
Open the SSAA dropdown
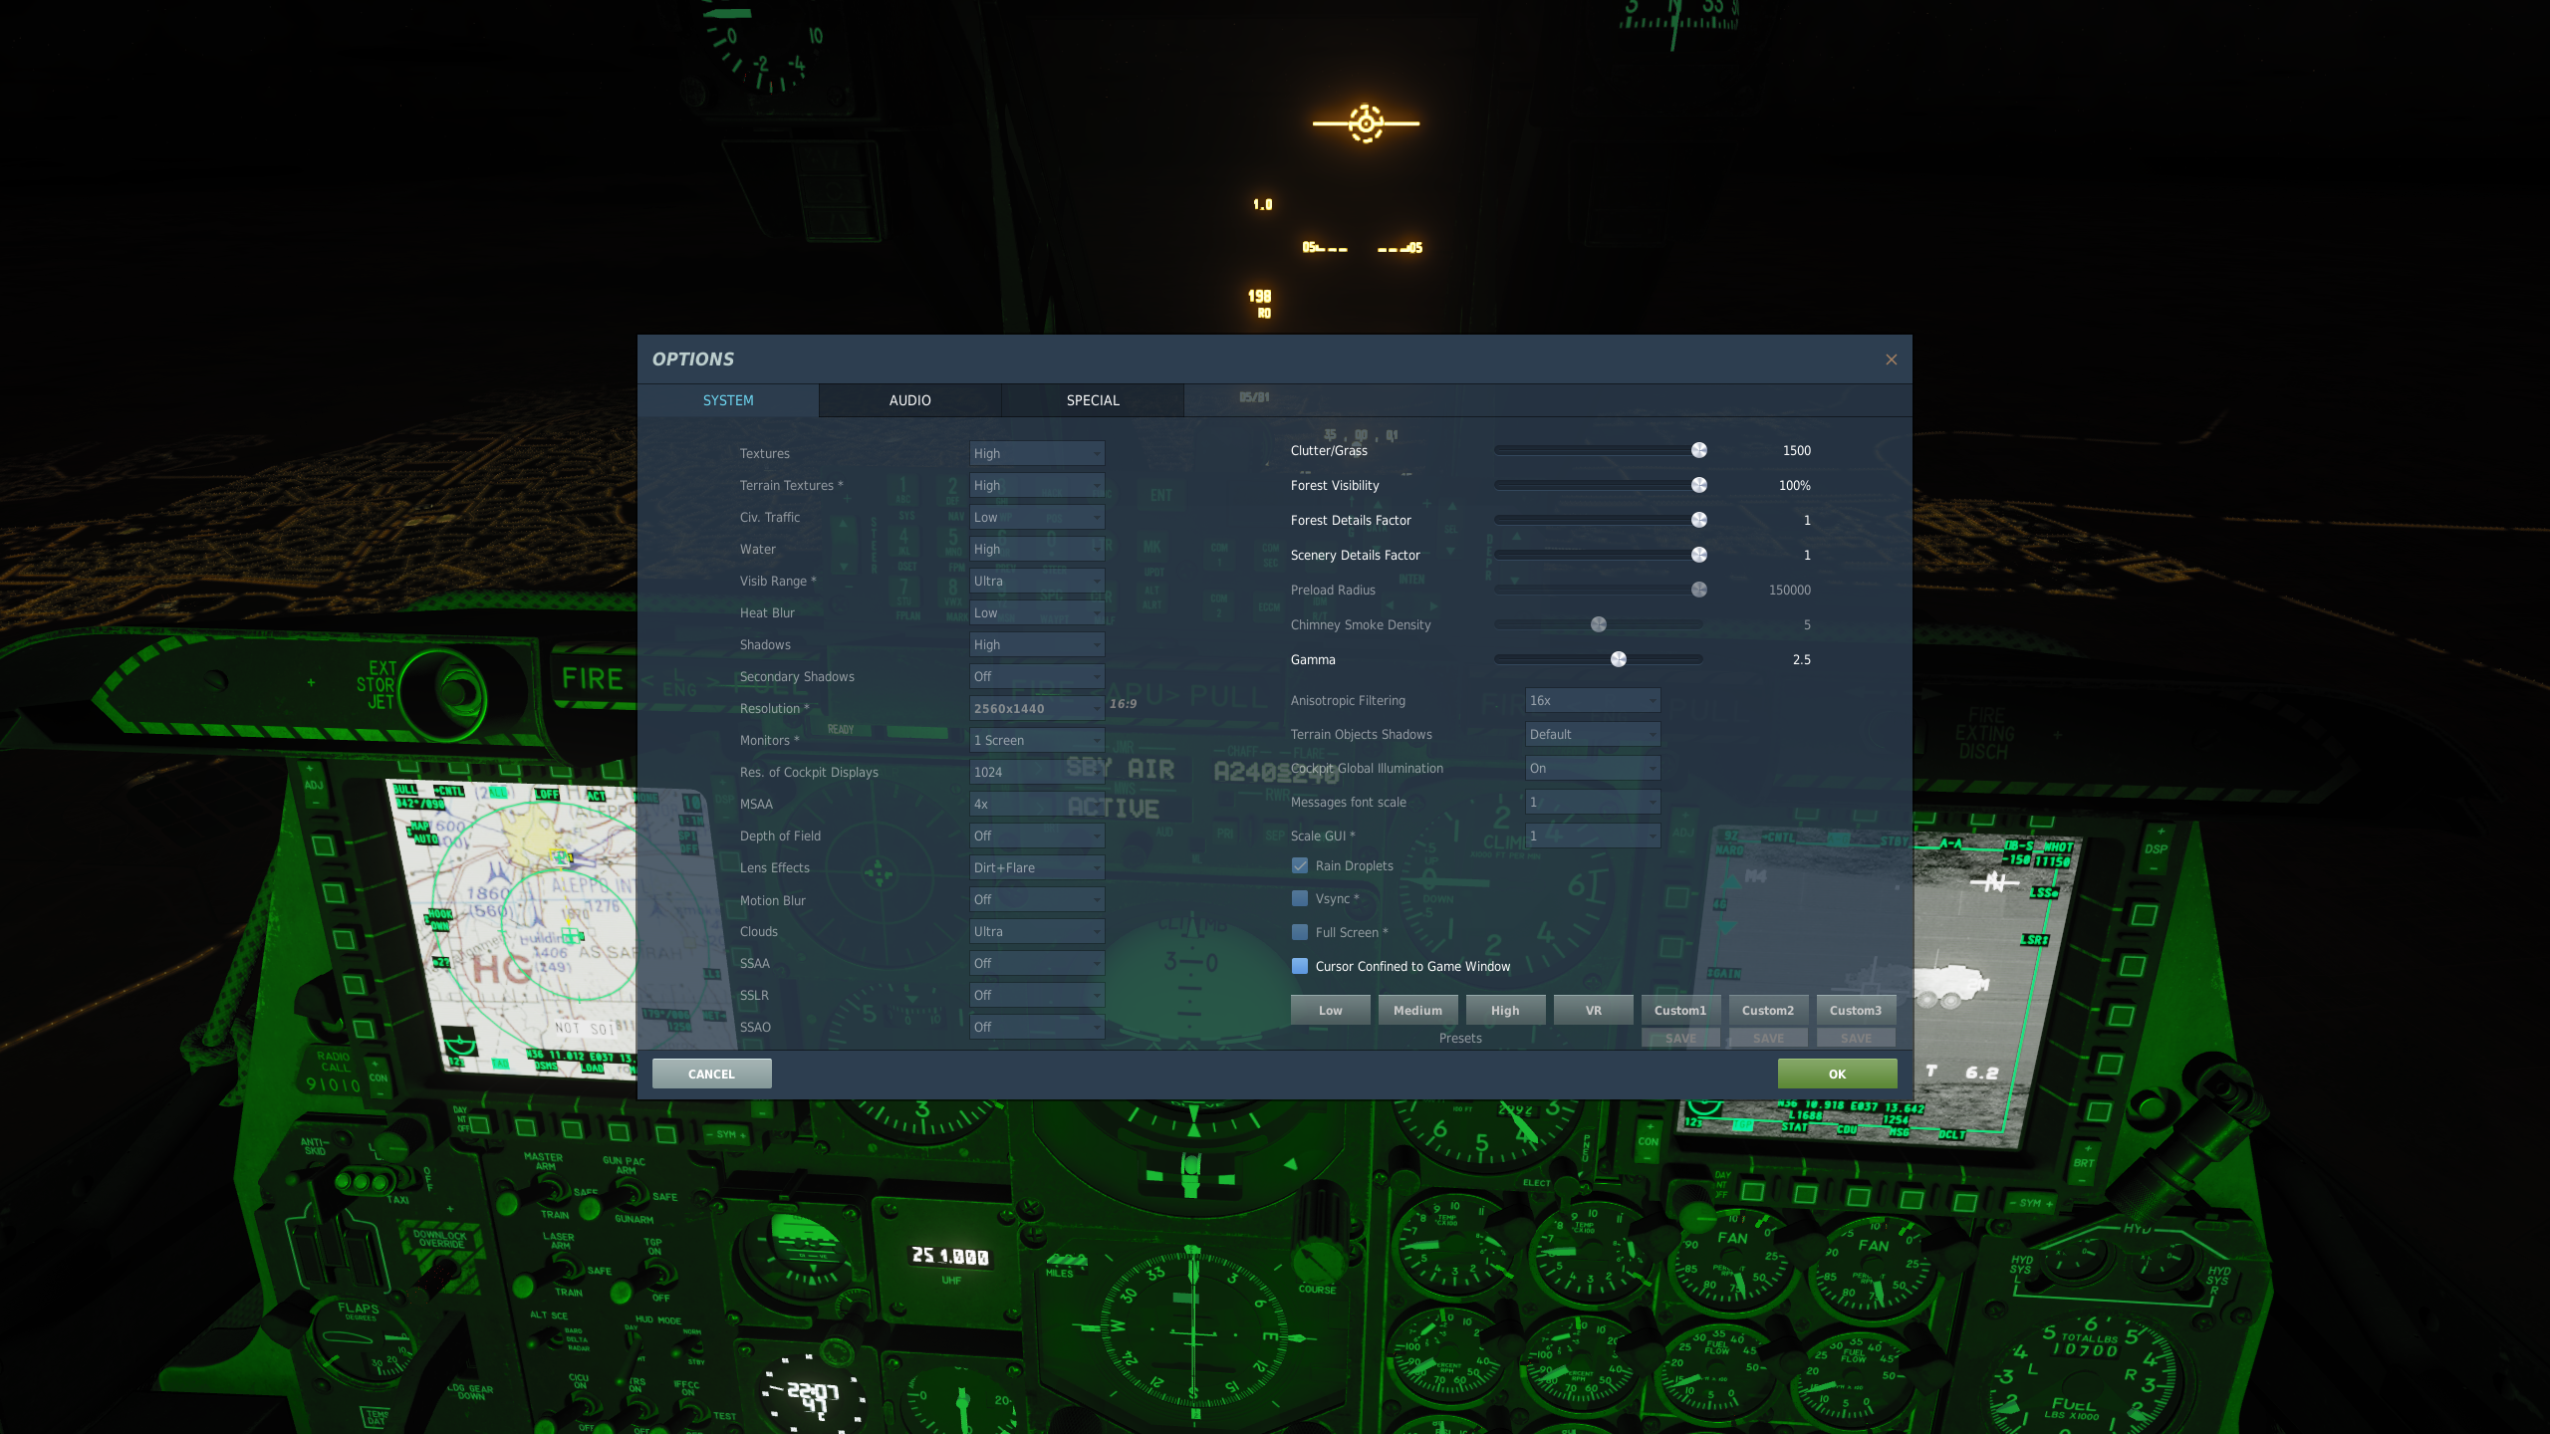[x=1037, y=963]
